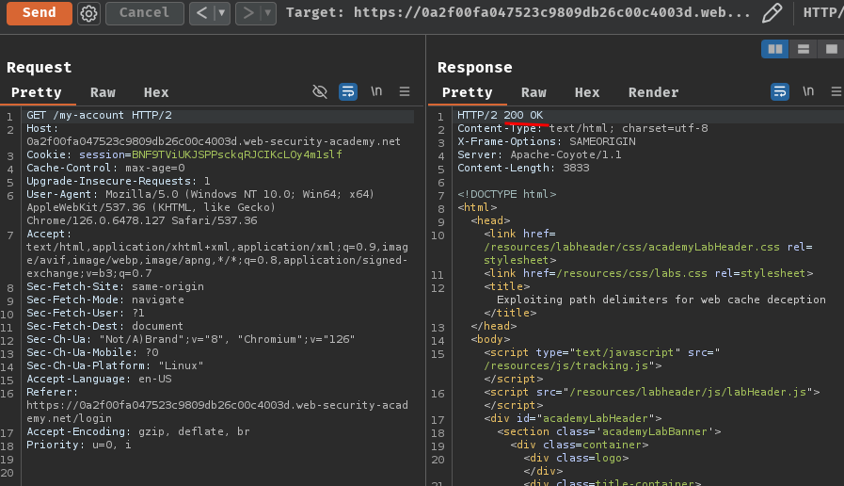Click the Sec-Fetch-User: ?1 line
Image resolution: width=844 pixels, height=486 pixels.
point(86,313)
